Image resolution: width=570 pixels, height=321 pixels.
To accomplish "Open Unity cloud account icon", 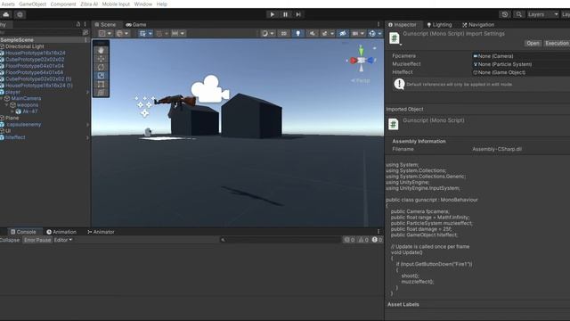I will coord(6,14).
